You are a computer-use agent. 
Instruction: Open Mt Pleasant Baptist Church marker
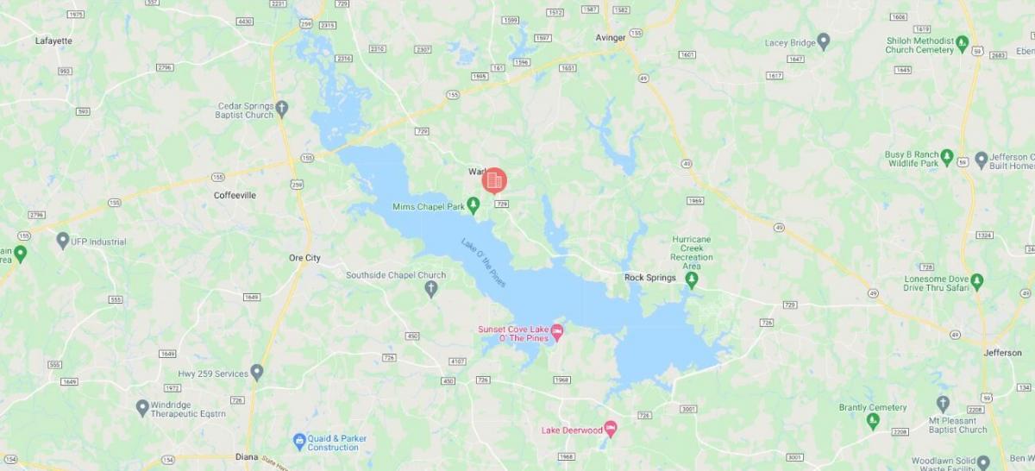coord(943,403)
